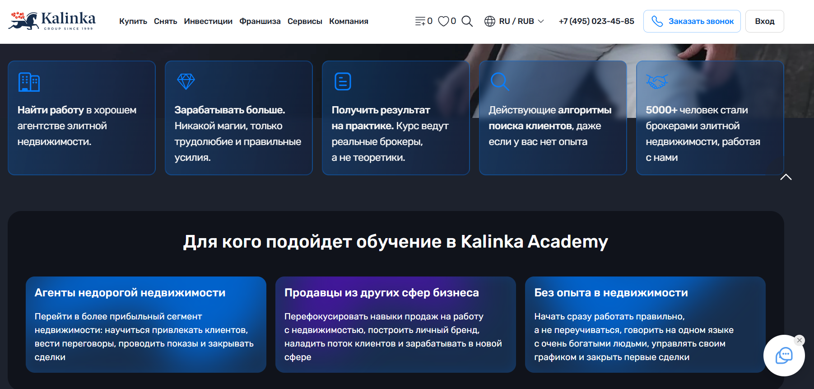Expand the RU / RUB language currency dropdown
814x389 pixels.
(514, 21)
